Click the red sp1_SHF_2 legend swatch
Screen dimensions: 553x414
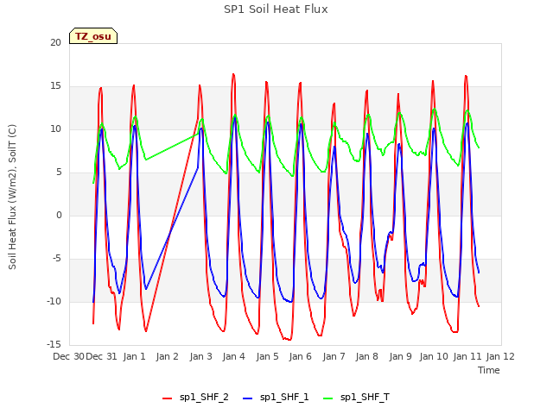click(167, 398)
